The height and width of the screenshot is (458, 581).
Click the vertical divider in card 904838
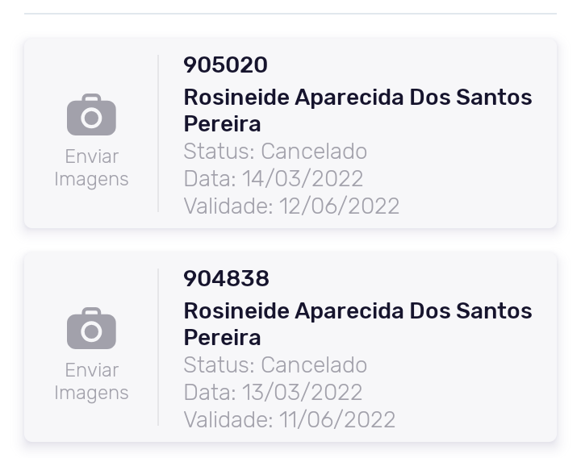pyautogui.click(x=158, y=347)
